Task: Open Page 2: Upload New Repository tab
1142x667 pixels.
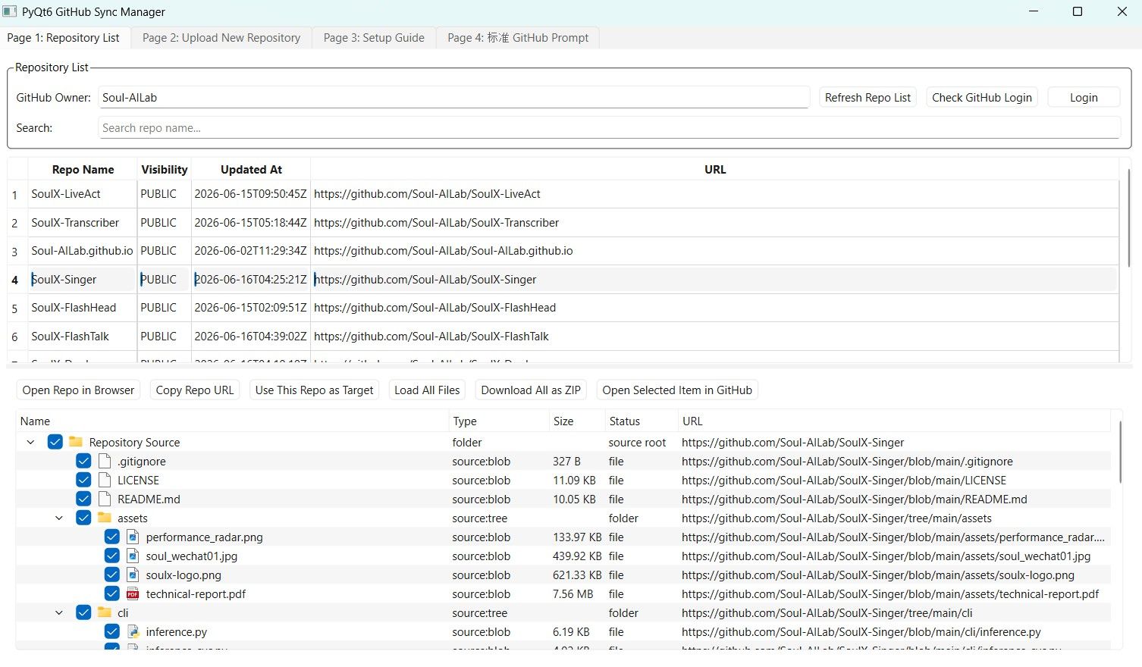Action: point(221,38)
